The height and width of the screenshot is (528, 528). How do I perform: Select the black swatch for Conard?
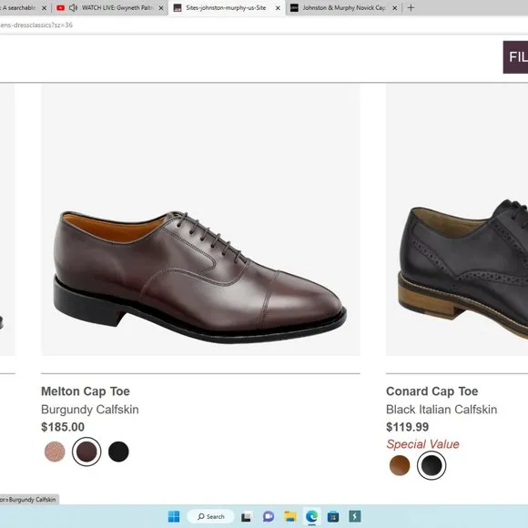tap(432, 465)
